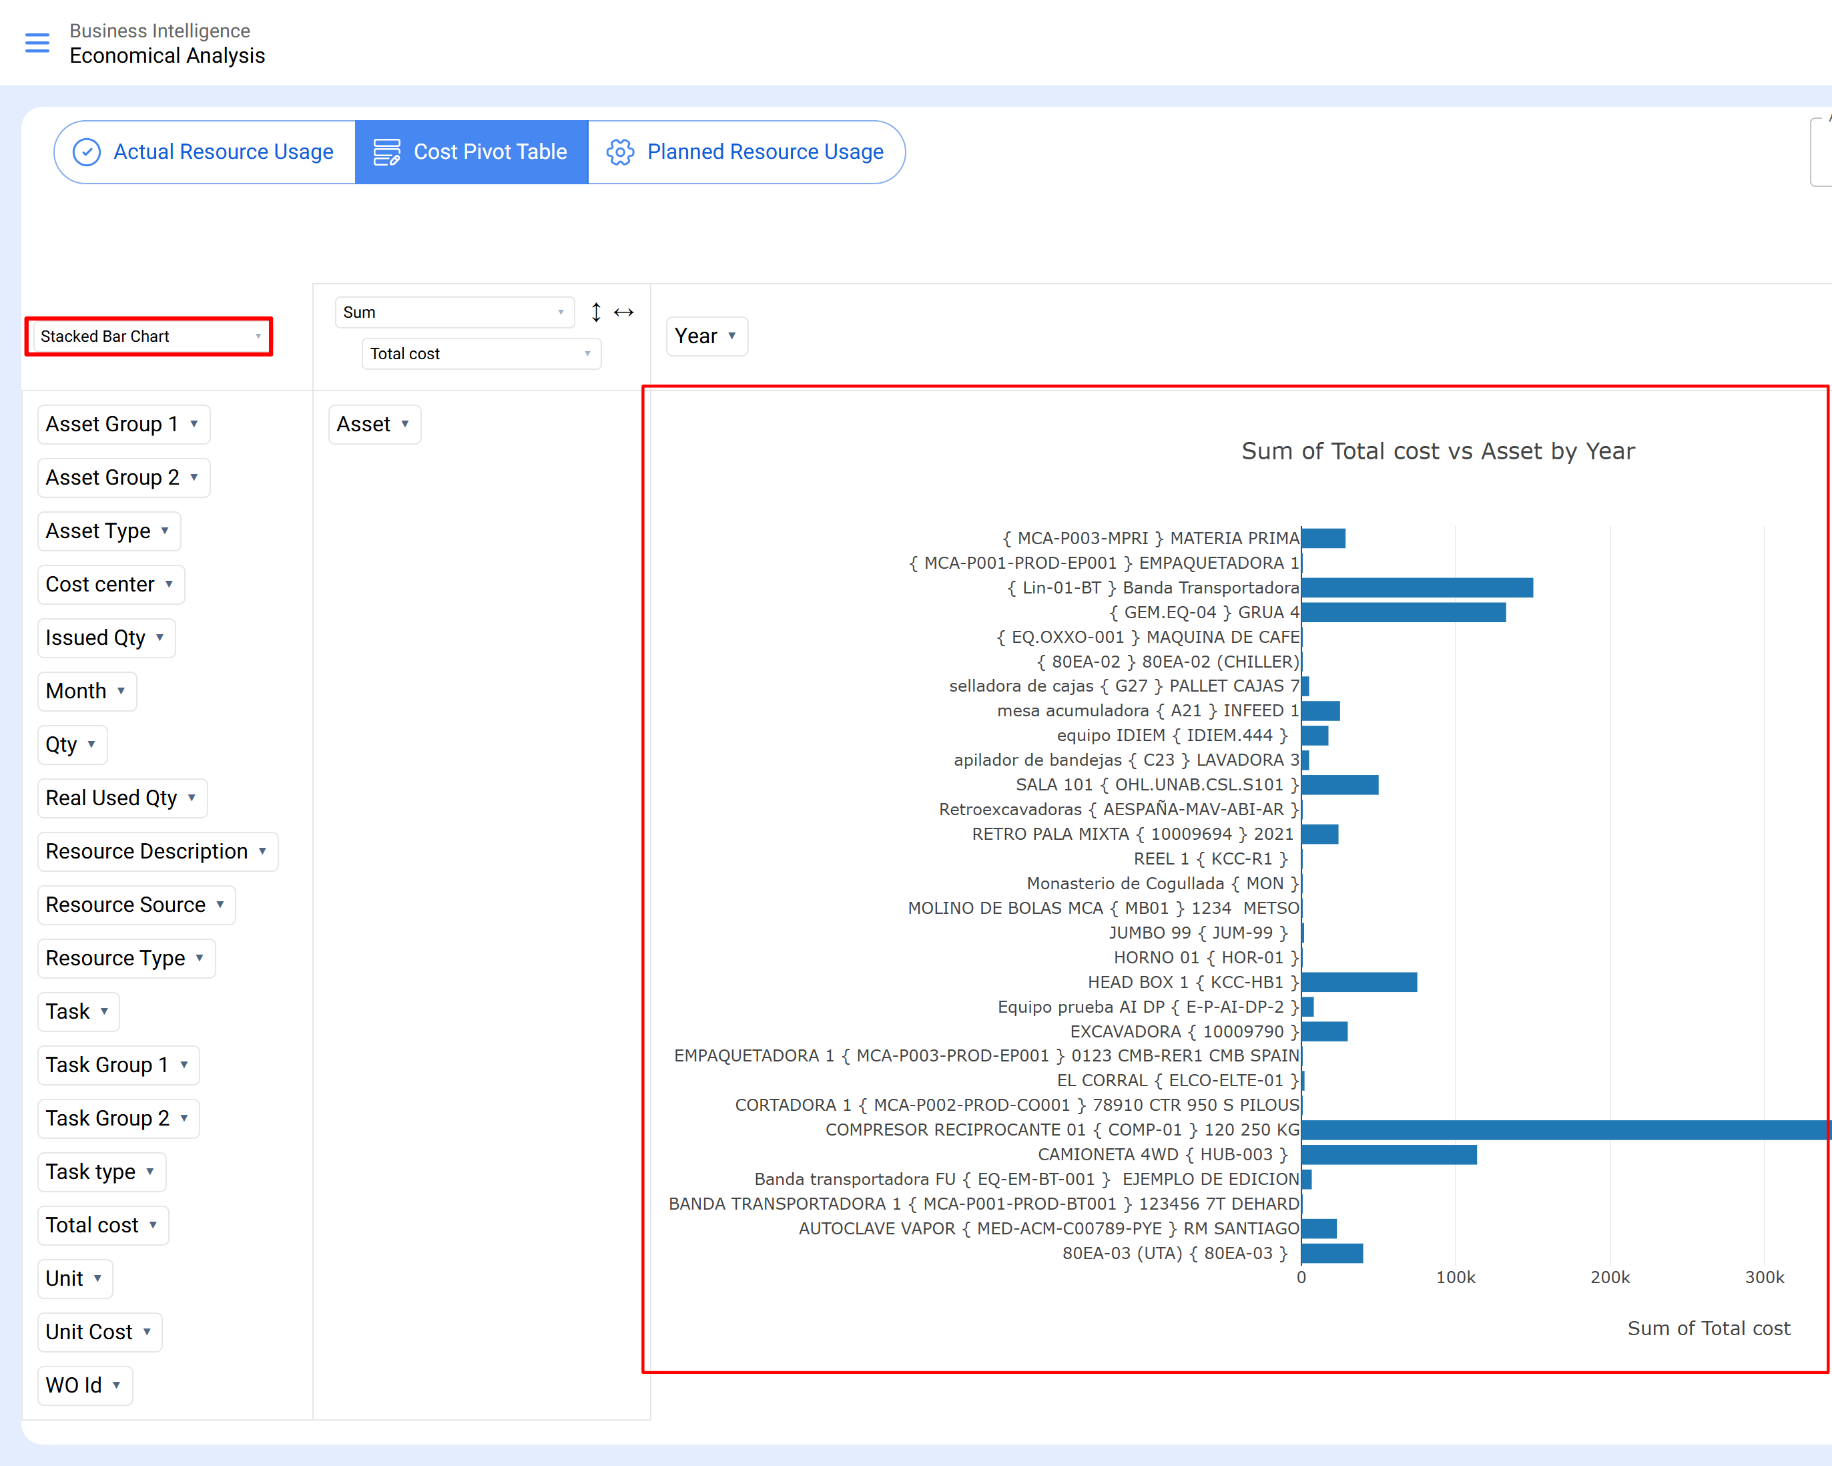The height and width of the screenshot is (1466, 1832).
Task: Open the Year field filter arrow
Action: 731,336
